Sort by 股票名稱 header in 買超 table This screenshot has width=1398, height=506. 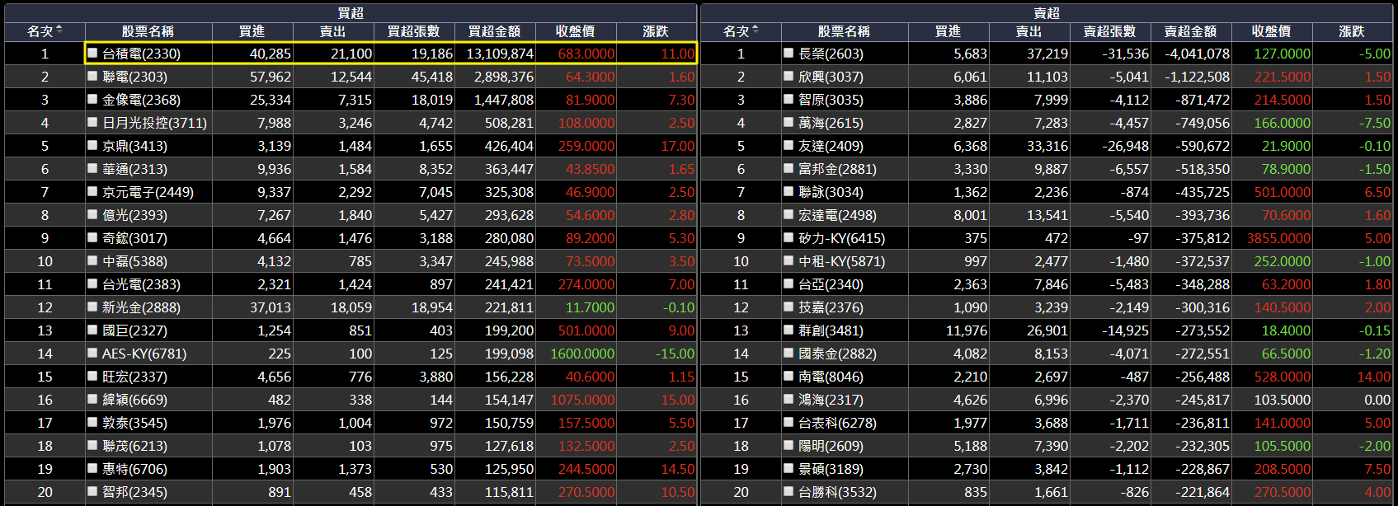click(148, 30)
